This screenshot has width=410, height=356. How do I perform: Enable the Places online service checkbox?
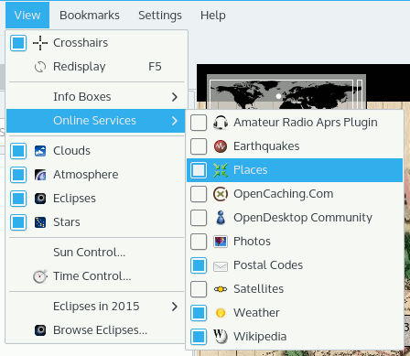click(x=199, y=170)
